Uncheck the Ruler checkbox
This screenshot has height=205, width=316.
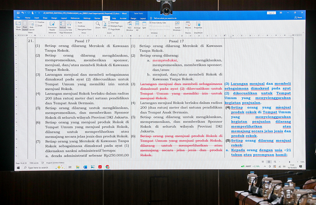(x=76, y=23)
